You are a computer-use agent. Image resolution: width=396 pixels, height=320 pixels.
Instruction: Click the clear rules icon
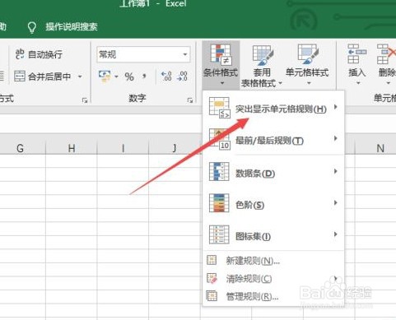[x=212, y=278]
